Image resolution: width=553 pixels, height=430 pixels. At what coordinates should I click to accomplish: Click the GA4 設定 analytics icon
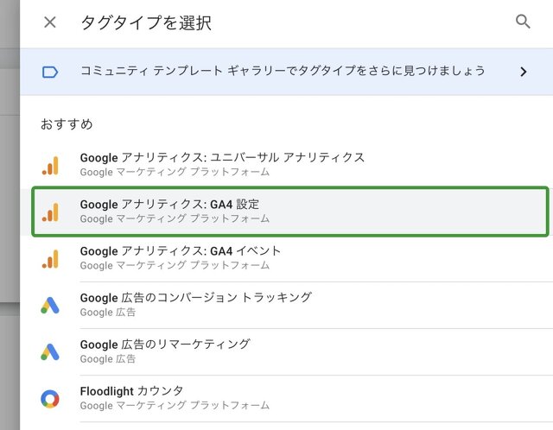click(50, 212)
